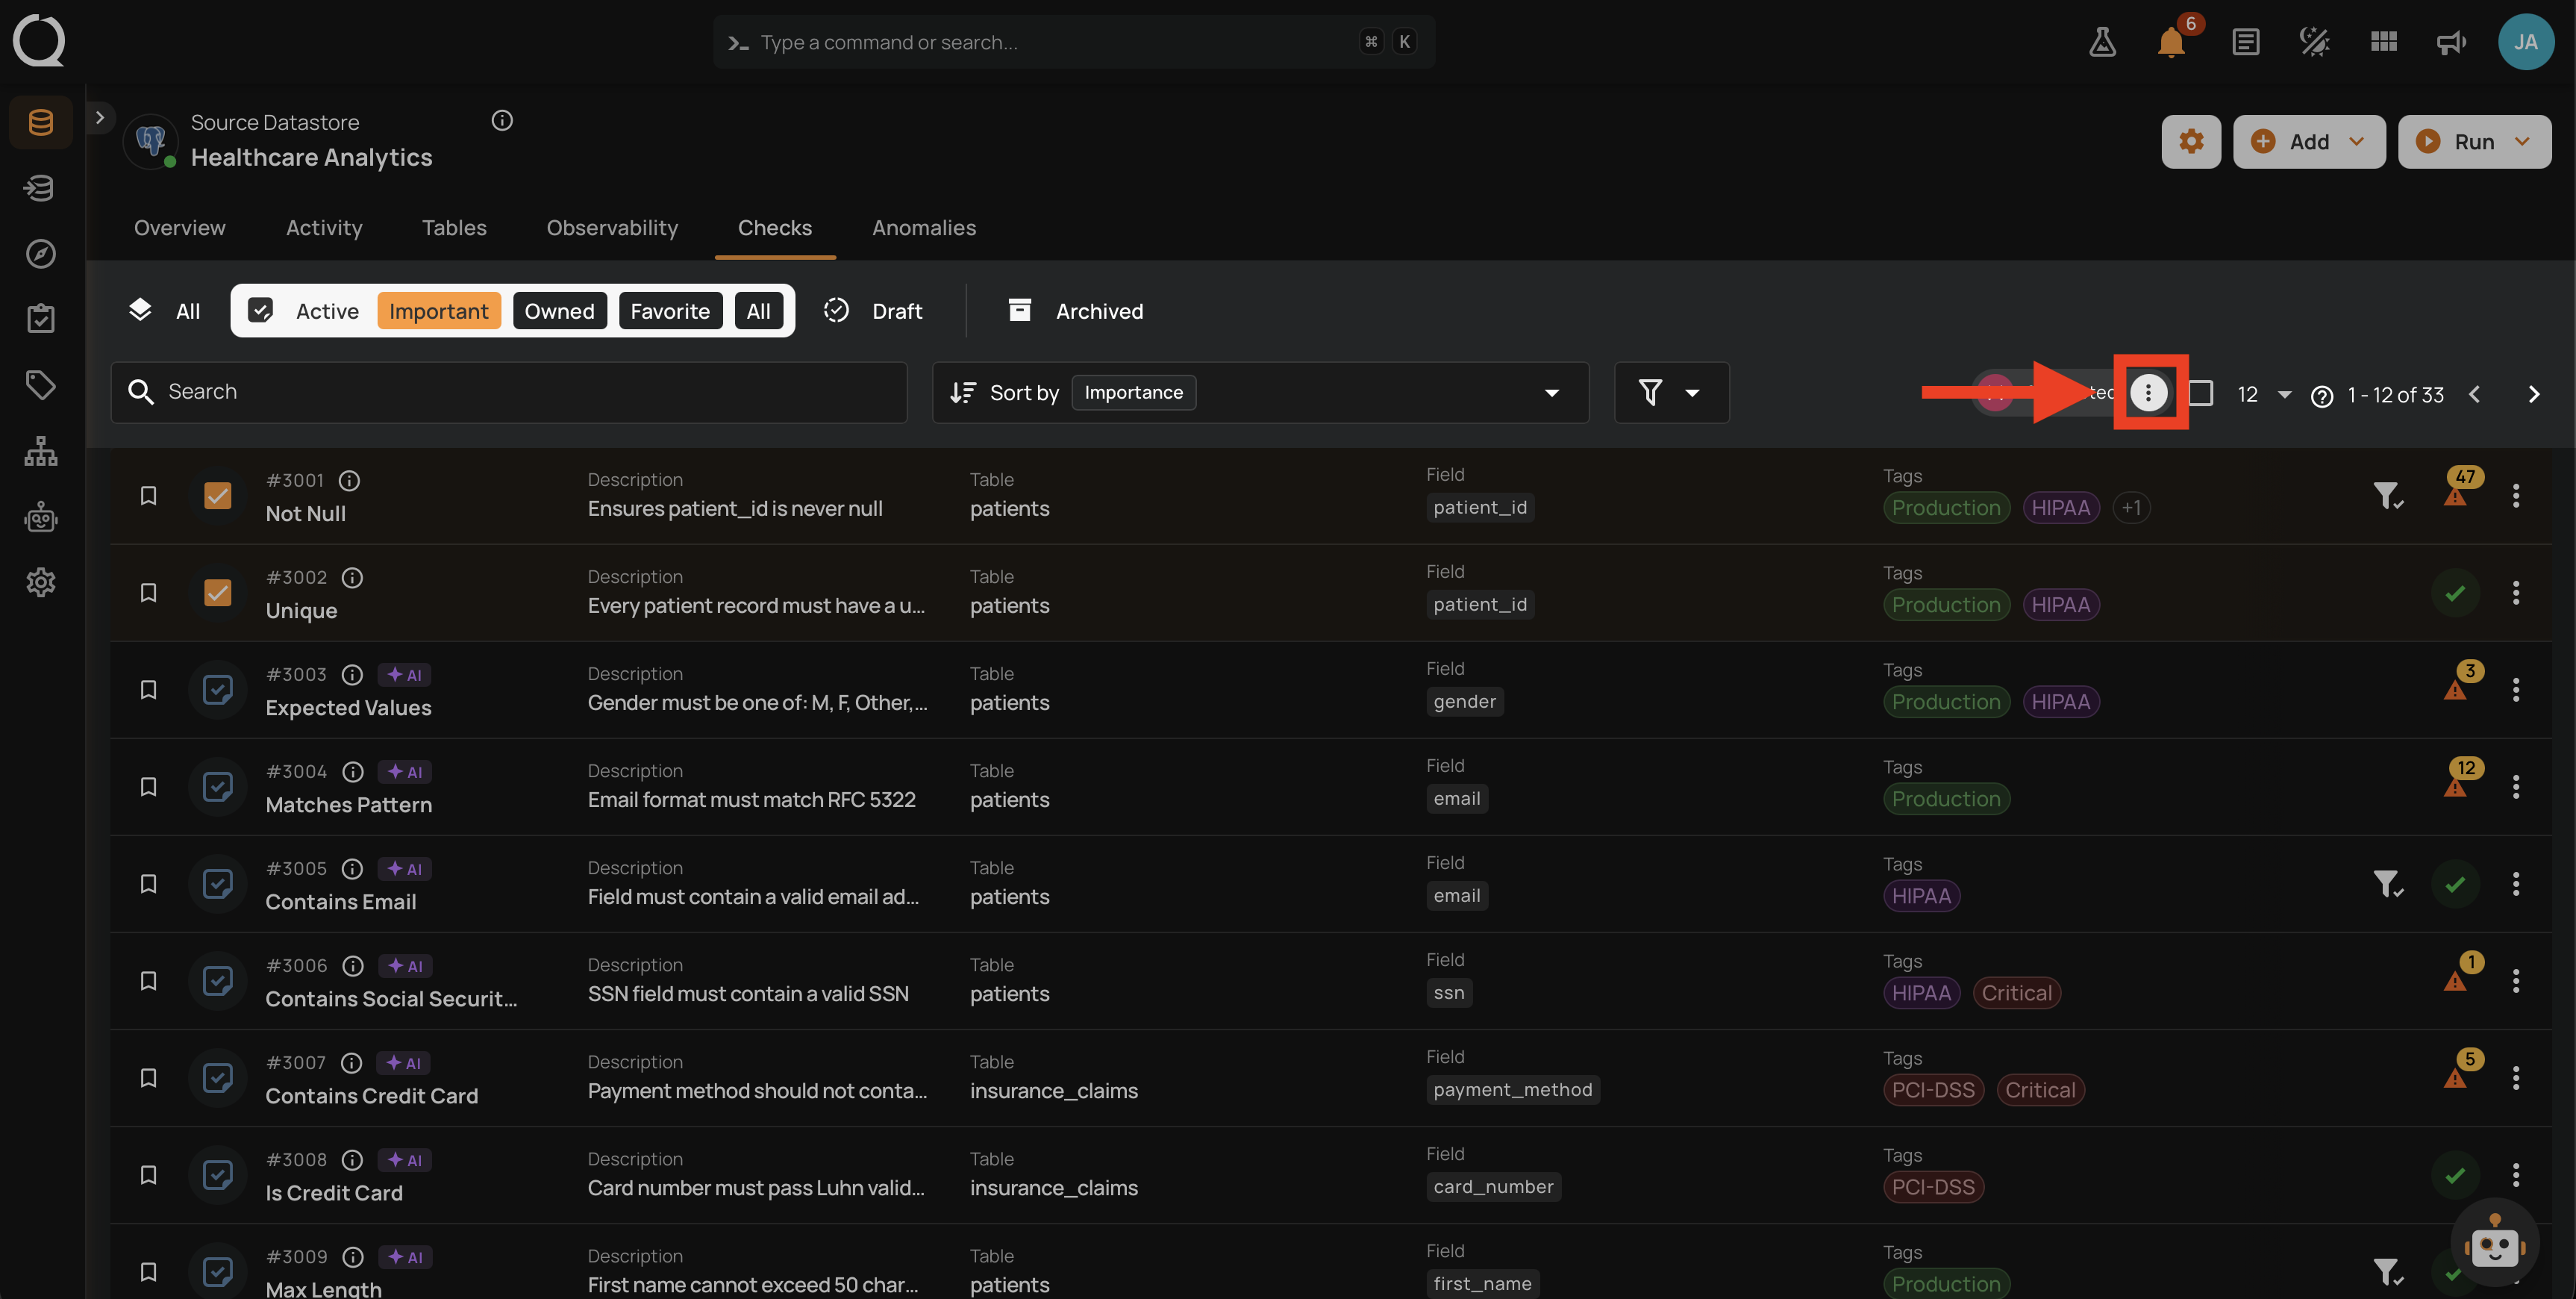Click info icon next to Source Datastore
The image size is (2576, 1299).
pos(502,121)
